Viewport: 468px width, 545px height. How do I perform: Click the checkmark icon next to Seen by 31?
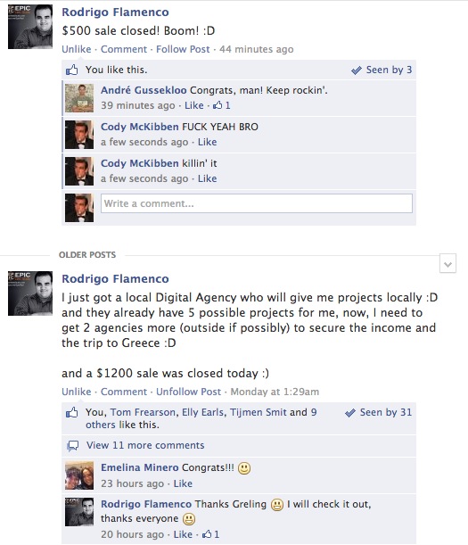tap(349, 413)
